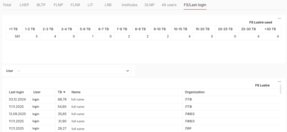
Task: Select the Institutes tab
Action: tap(129, 5)
